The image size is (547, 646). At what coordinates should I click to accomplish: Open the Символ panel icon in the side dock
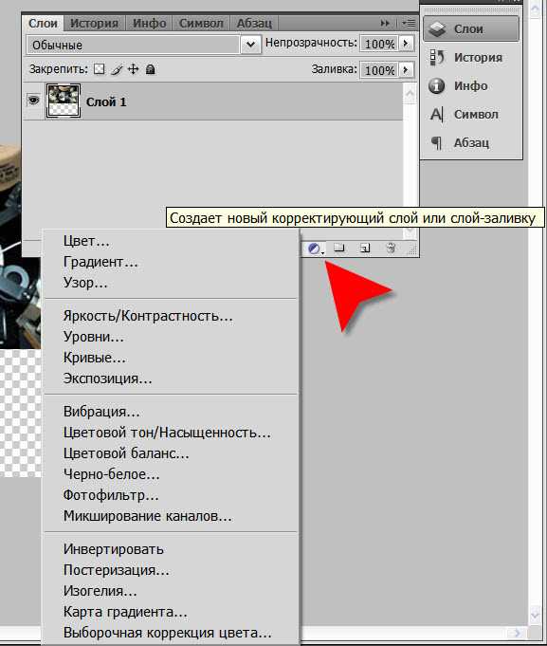coord(437,114)
